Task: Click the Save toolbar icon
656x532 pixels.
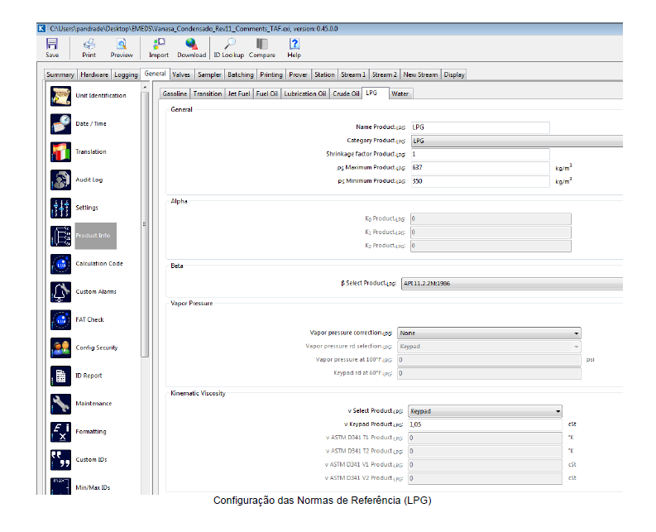Action: click(x=52, y=44)
